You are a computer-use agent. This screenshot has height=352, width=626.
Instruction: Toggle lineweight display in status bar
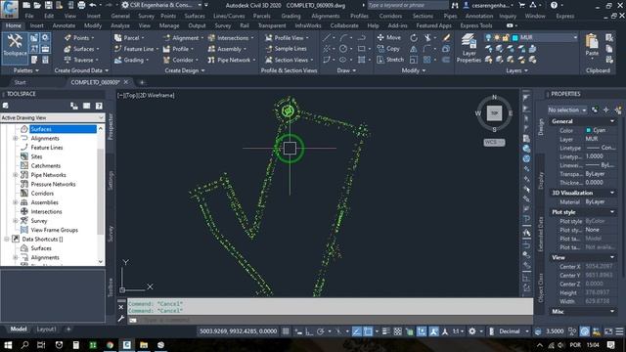tap(386, 331)
